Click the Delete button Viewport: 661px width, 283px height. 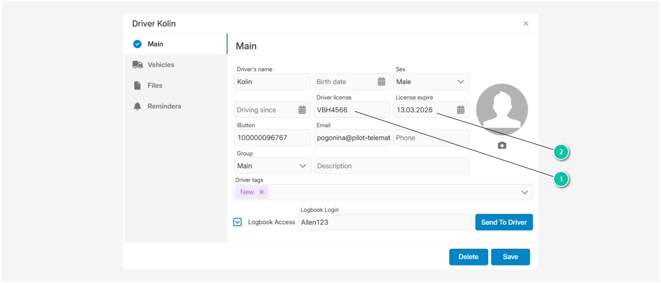tap(468, 257)
